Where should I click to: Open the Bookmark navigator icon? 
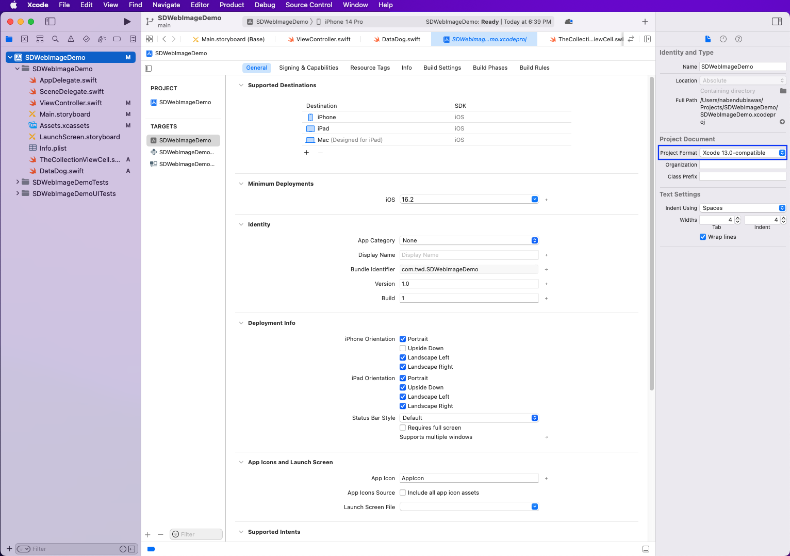click(40, 39)
